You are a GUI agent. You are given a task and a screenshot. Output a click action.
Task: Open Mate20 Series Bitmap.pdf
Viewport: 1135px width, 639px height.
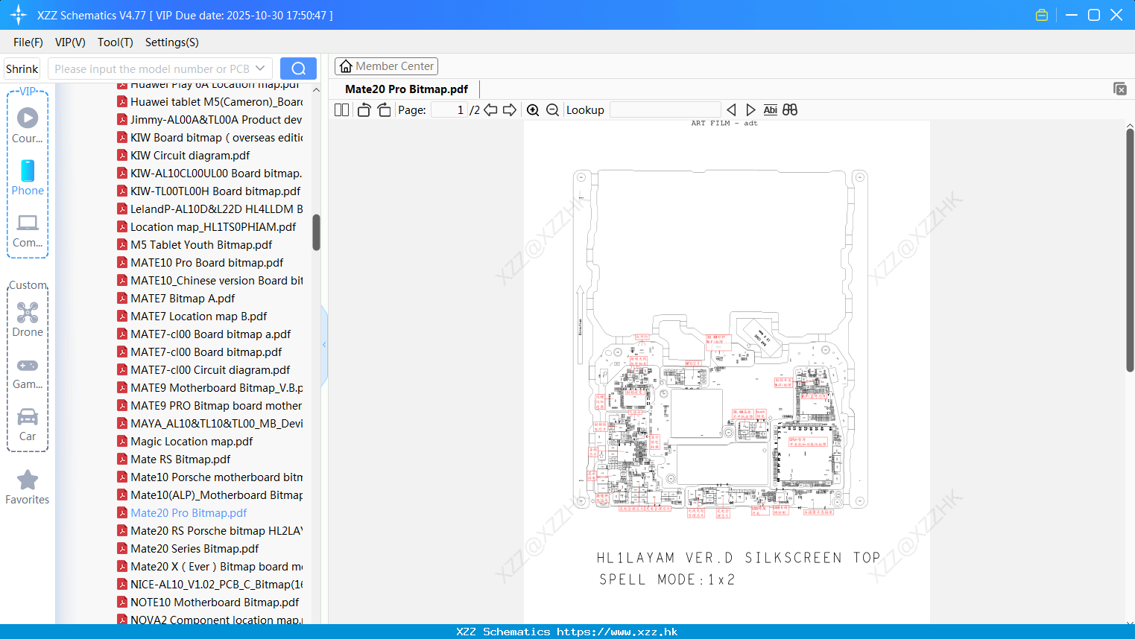click(x=188, y=549)
